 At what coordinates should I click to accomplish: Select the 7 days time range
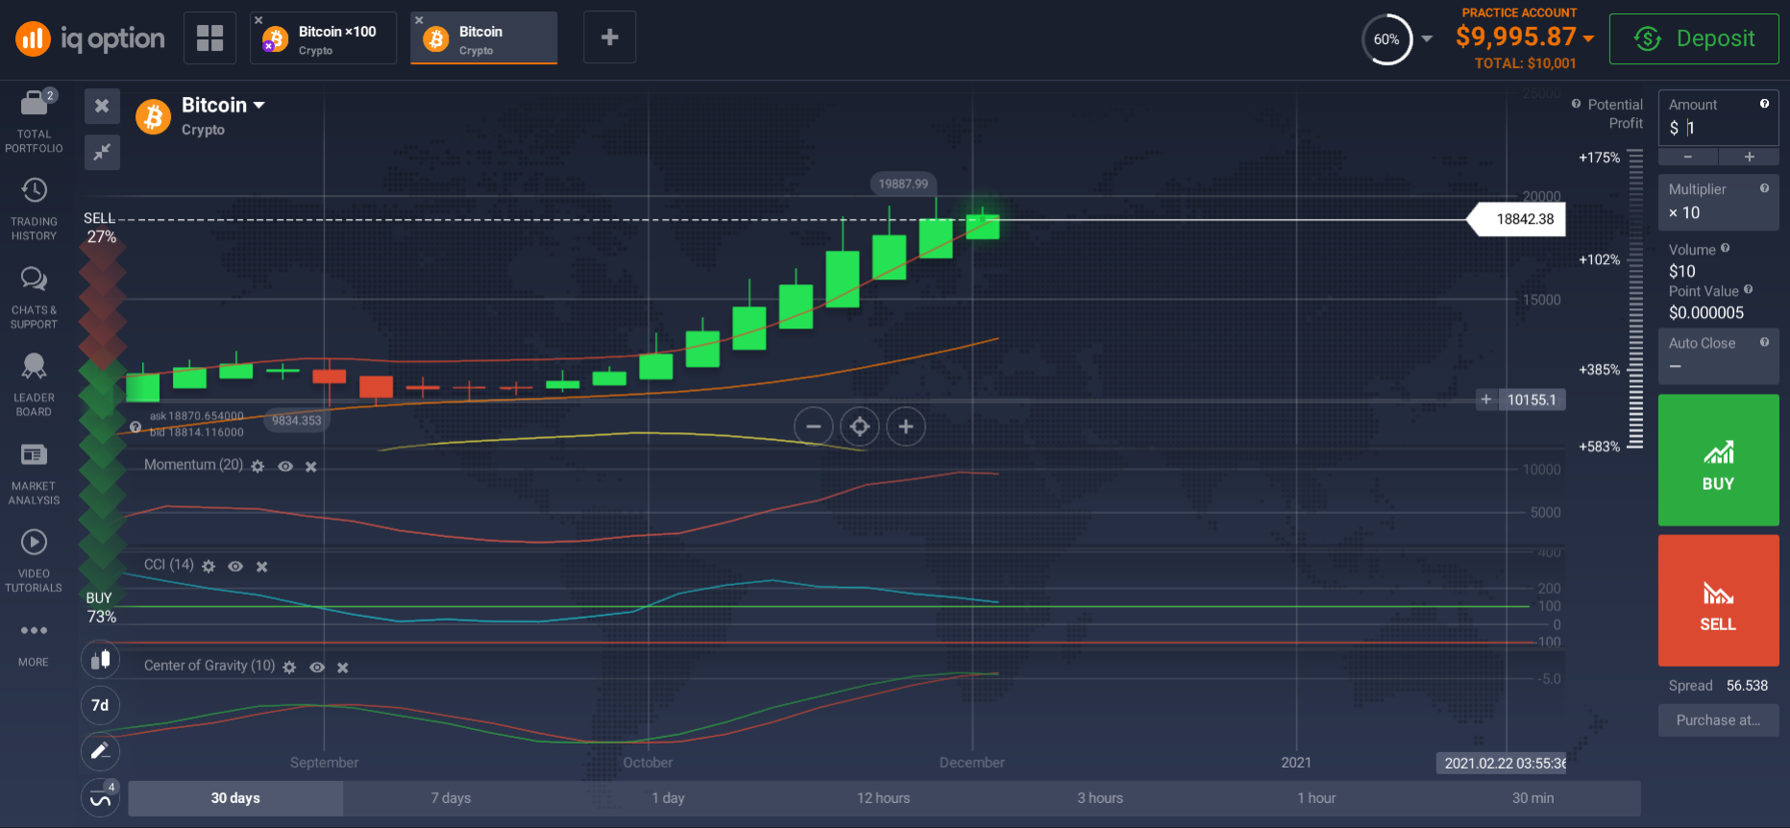(x=451, y=798)
